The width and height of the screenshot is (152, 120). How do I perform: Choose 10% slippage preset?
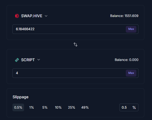click(58, 107)
